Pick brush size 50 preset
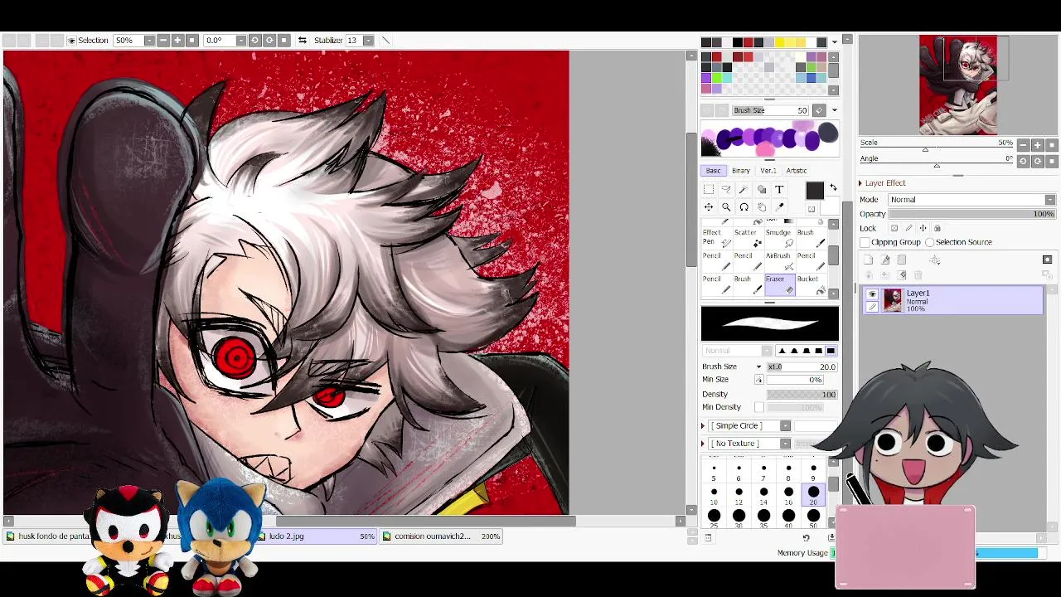The image size is (1061, 597). (x=813, y=517)
